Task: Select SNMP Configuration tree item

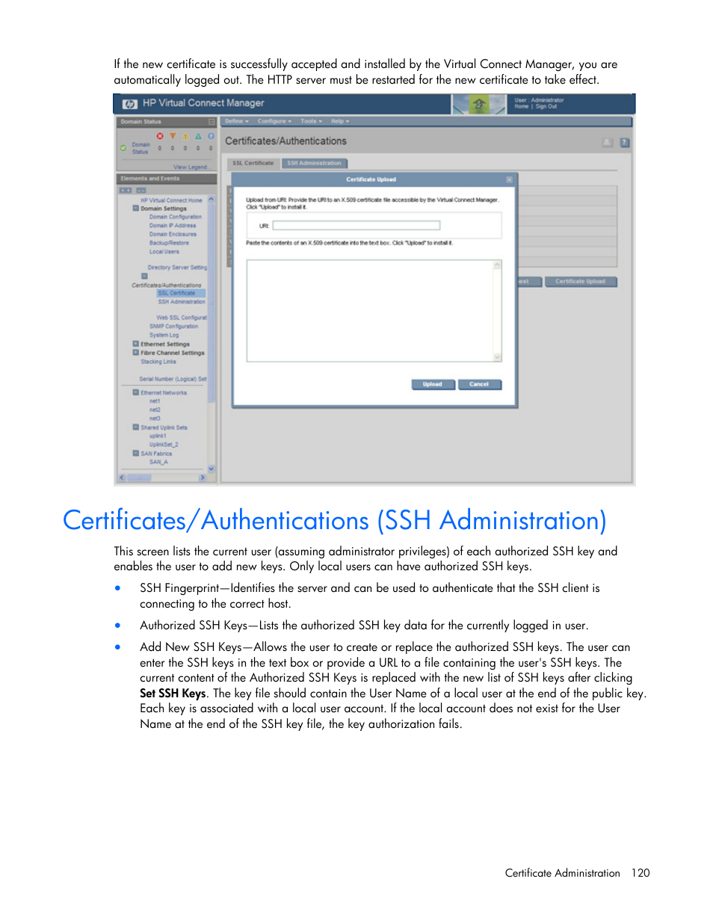Action: (x=173, y=326)
